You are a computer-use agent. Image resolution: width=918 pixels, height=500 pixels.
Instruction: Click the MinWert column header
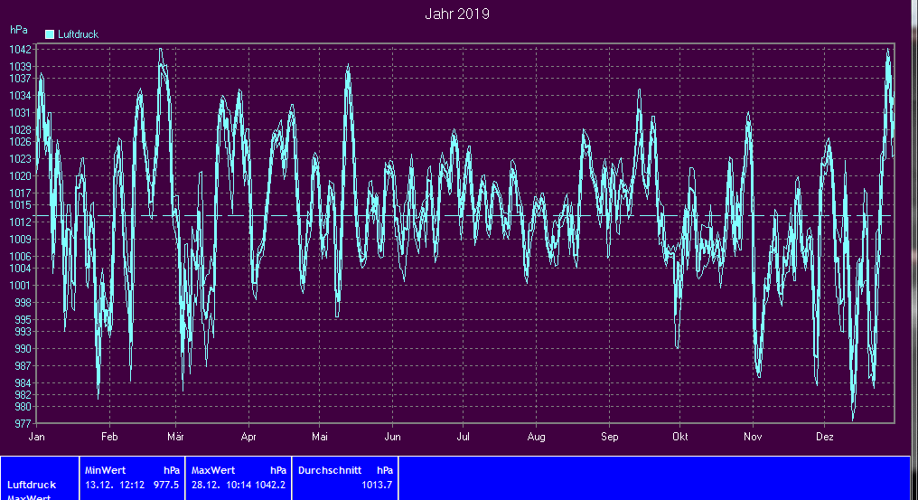click(104, 470)
